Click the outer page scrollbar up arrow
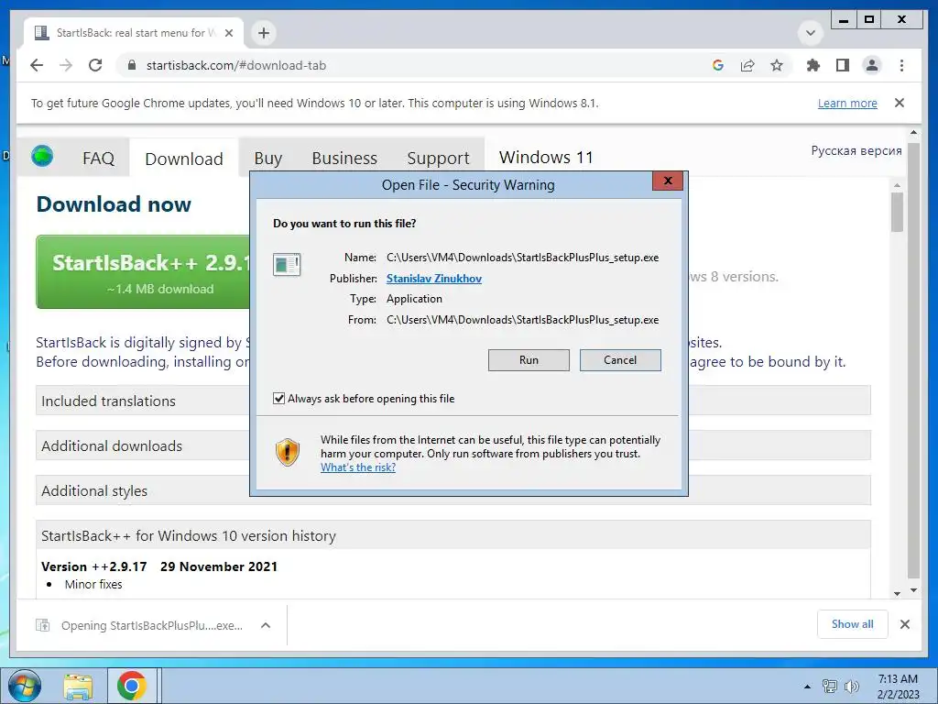 (x=913, y=132)
